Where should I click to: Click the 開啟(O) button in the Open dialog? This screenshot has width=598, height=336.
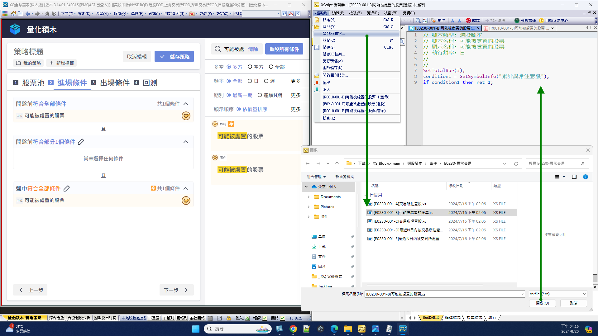click(x=542, y=303)
